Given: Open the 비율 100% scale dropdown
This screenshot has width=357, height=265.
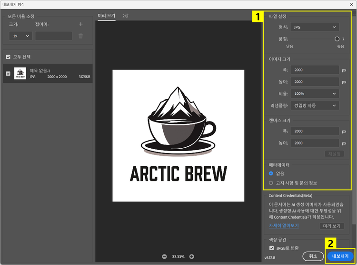Looking at the screenshot, I should [x=315, y=93].
